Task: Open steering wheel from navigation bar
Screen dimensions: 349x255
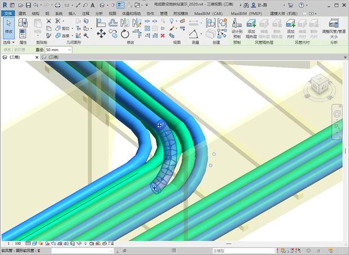Action: pyautogui.click(x=338, y=115)
